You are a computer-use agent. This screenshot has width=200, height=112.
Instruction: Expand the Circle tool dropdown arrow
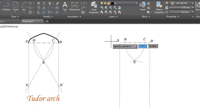click(x=15, y=12)
